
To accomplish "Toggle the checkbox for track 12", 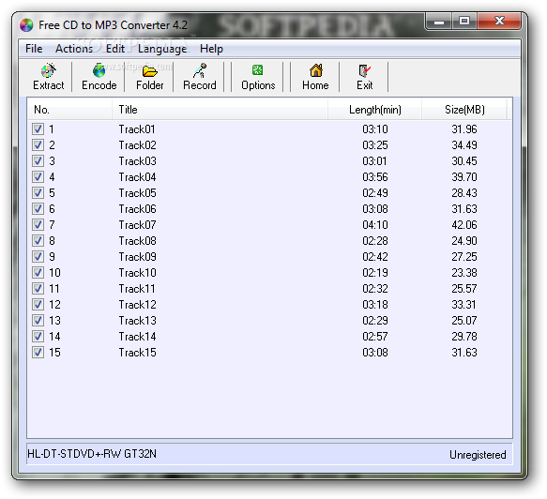I will tap(38, 305).
